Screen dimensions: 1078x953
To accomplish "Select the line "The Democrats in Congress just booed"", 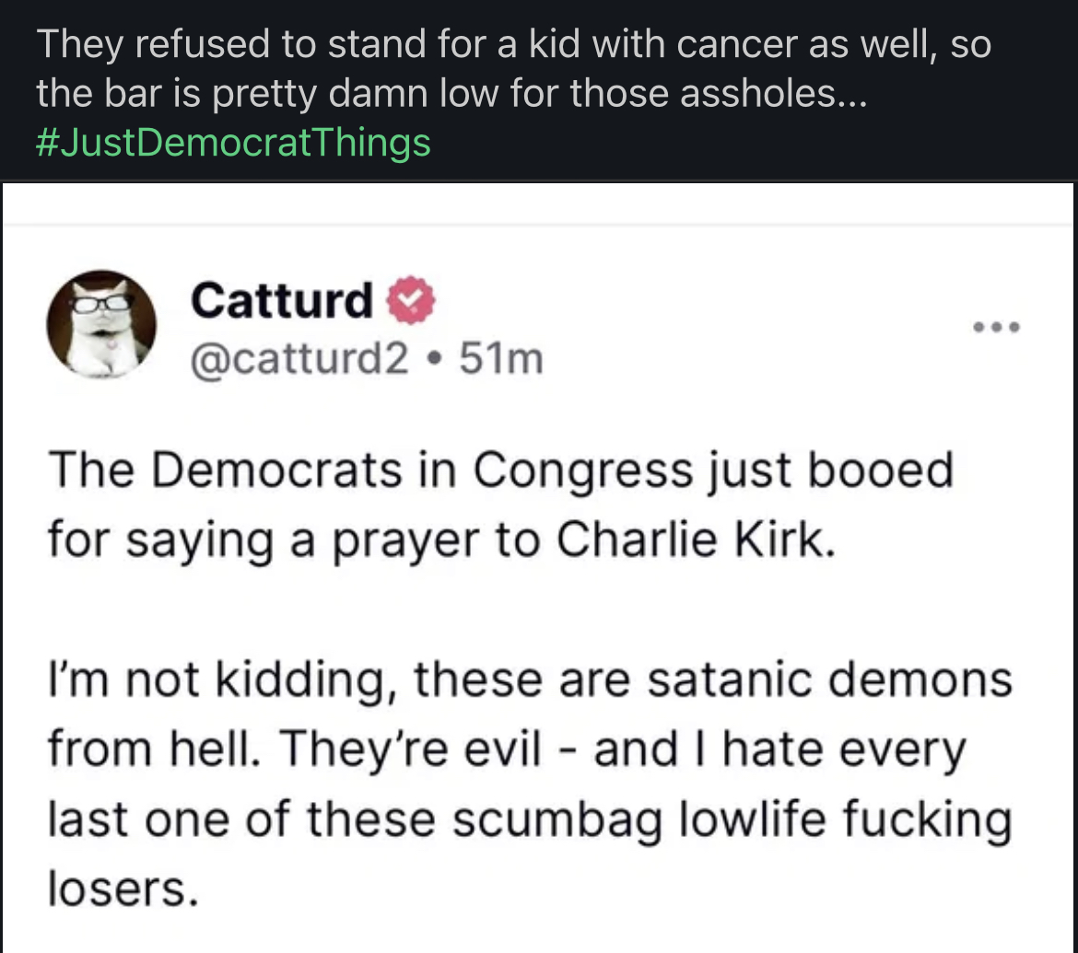I will [500, 471].
